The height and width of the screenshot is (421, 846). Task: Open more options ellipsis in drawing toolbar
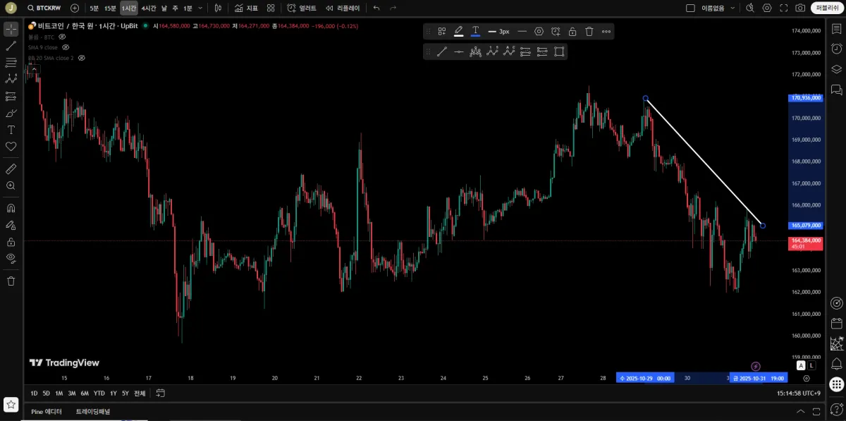[x=606, y=31]
